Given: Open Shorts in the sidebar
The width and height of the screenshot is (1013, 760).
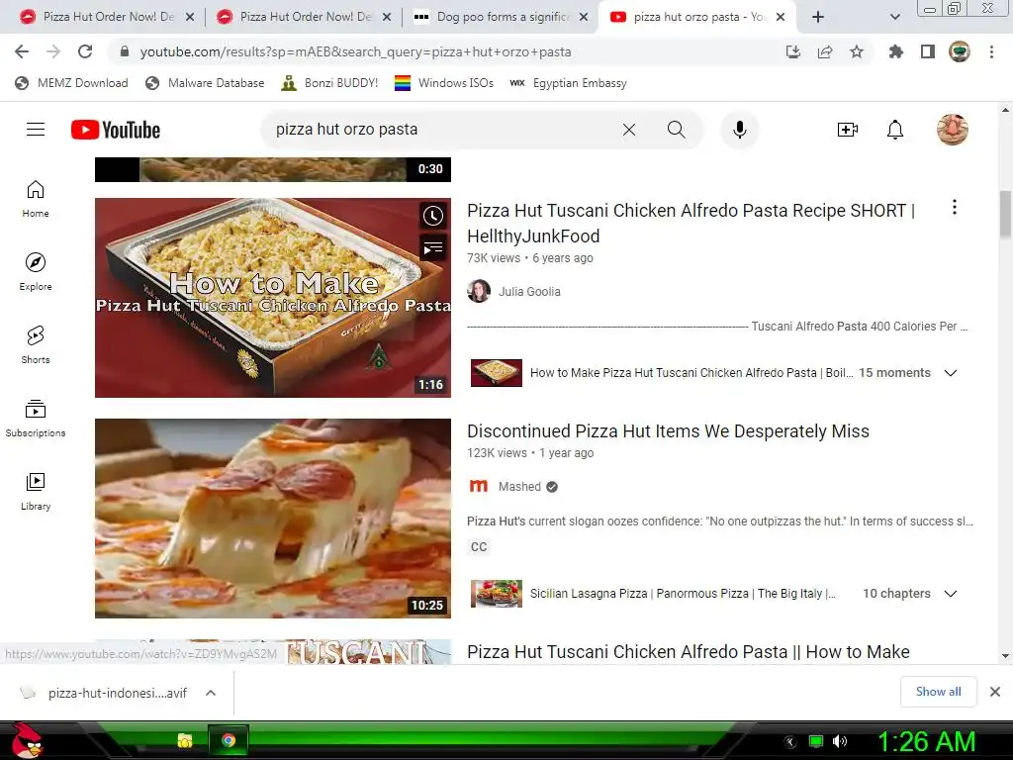Looking at the screenshot, I should click(36, 344).
